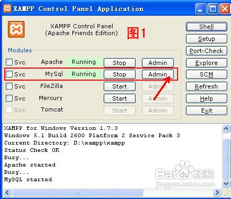Click horizontal scrollbar left arrow
Screen dimensions: 231x199
[7, 193]
